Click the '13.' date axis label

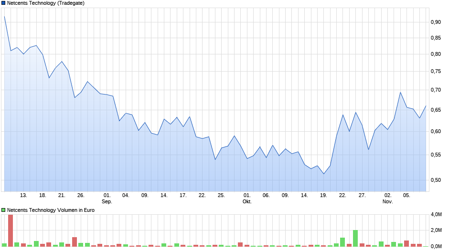(23, 195)
